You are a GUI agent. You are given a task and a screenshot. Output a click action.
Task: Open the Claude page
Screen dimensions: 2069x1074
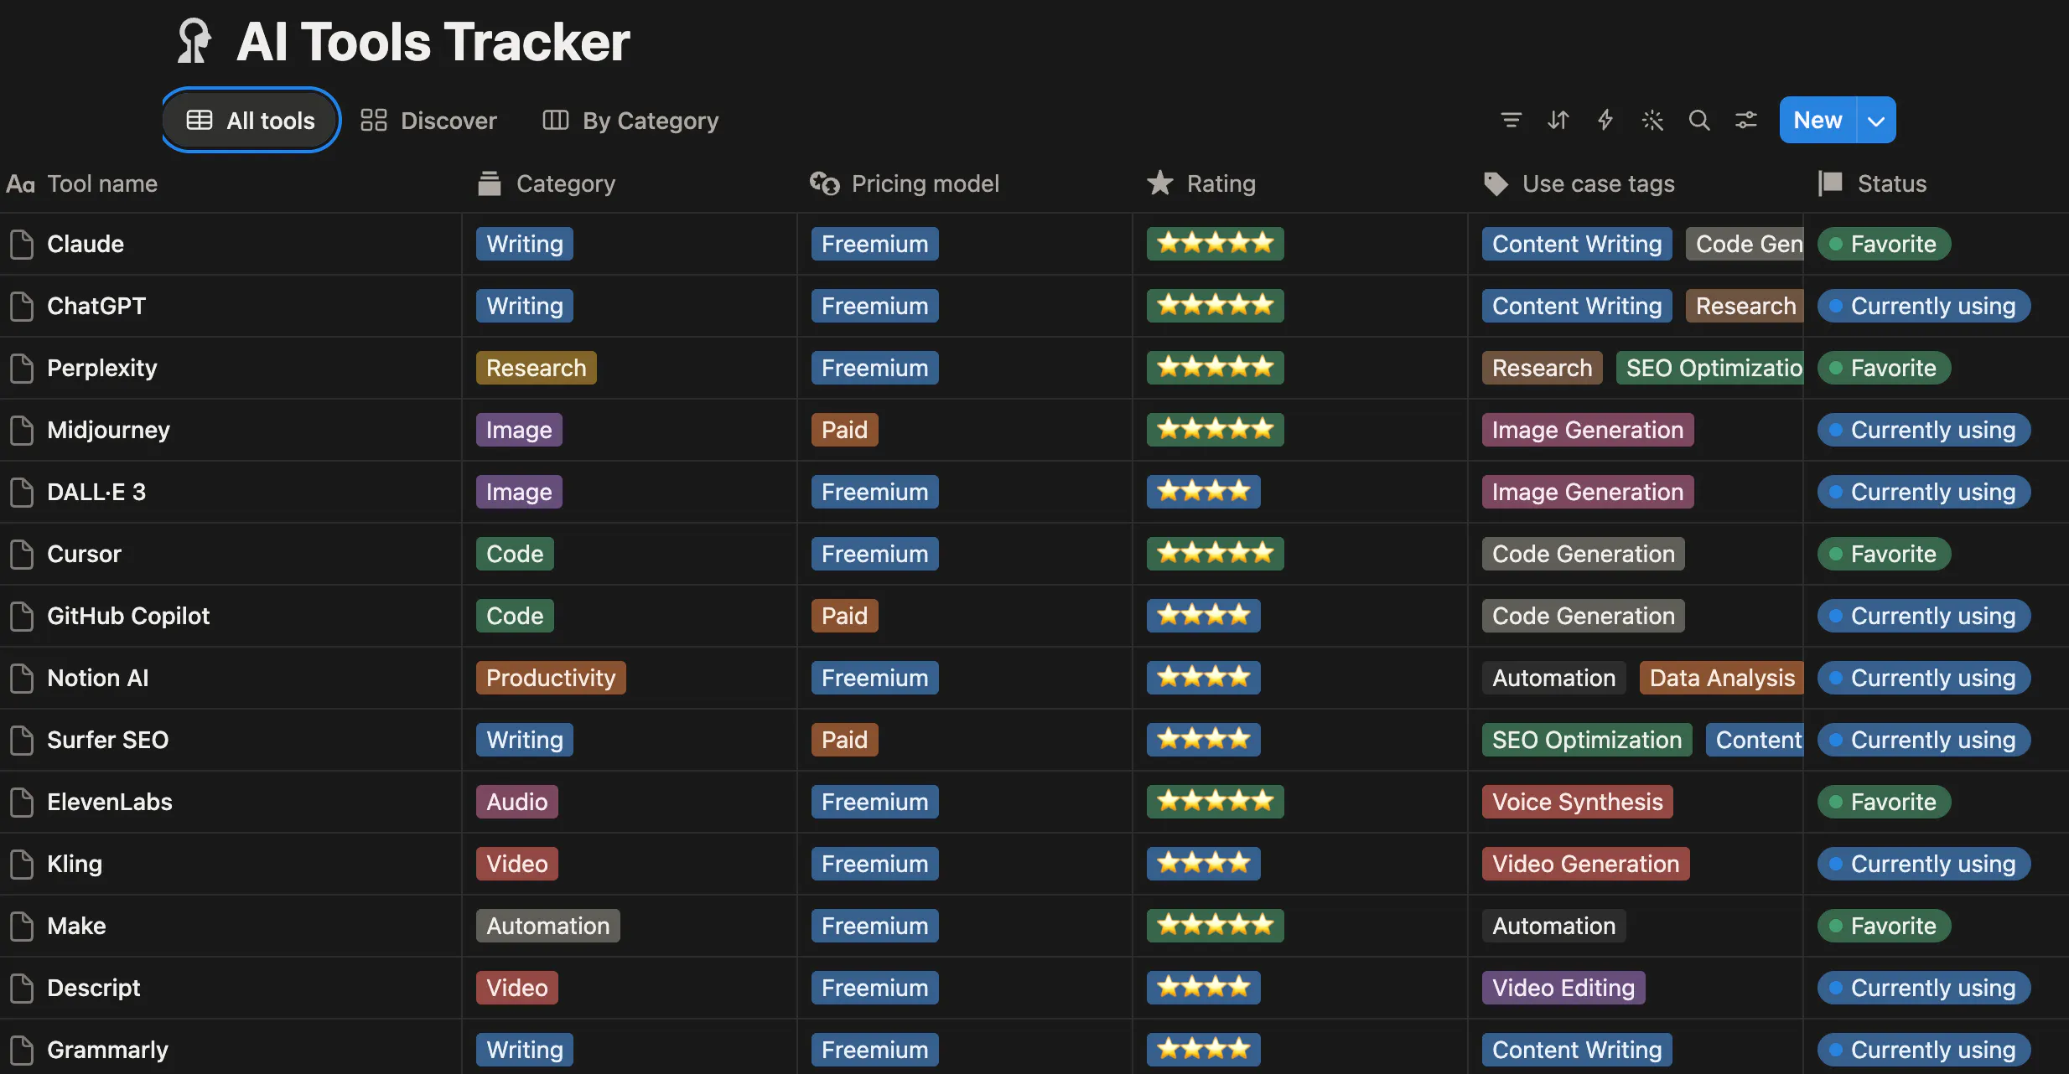[x=86, y=244]
